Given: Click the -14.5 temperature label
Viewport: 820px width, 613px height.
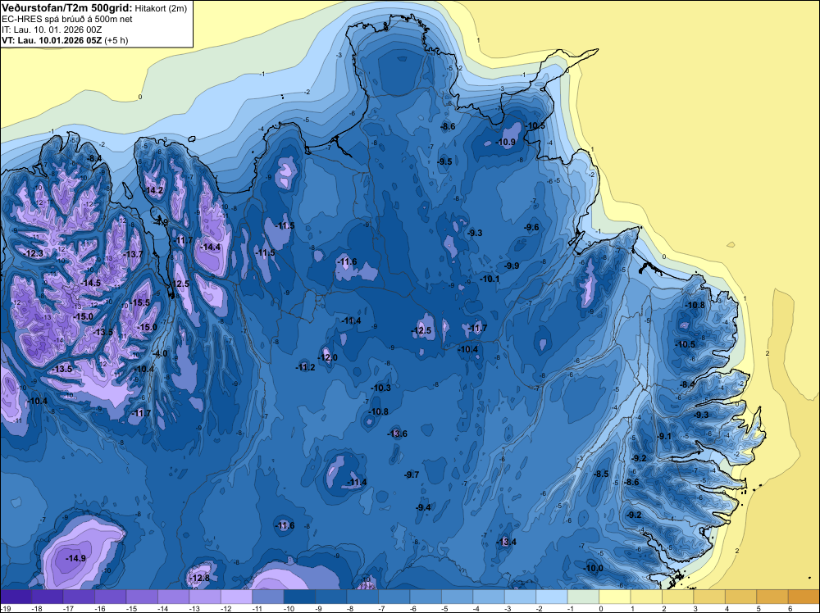Looking at the screenshot, I should tap(91, 283).
